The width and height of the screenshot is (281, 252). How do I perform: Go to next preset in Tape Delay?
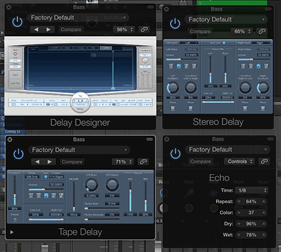coord(49,162)
